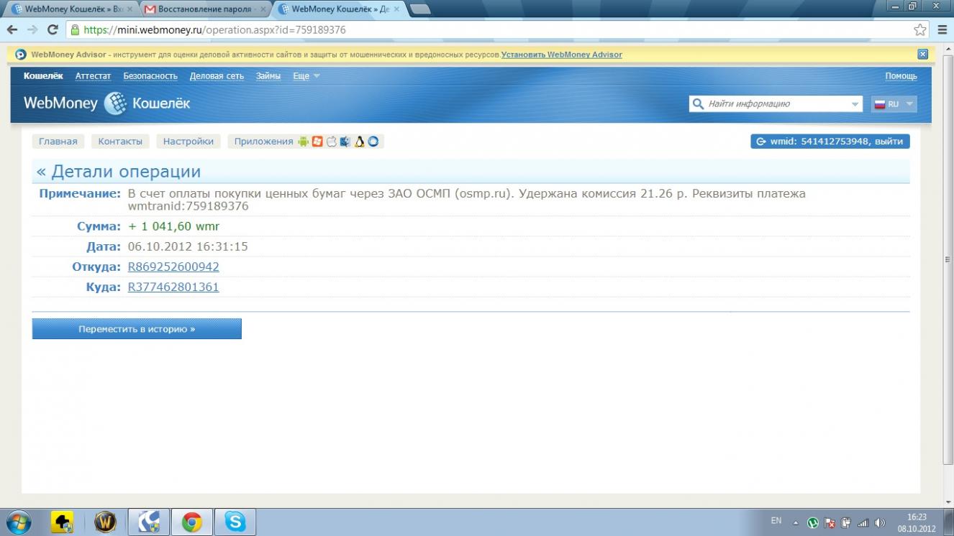954x536 pixels.
Task: Click the Linux penguin app icon
Action: [x=359, y=142]
